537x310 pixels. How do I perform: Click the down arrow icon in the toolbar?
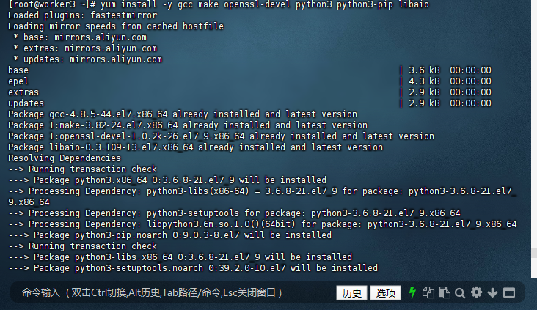tap(492, 292)
